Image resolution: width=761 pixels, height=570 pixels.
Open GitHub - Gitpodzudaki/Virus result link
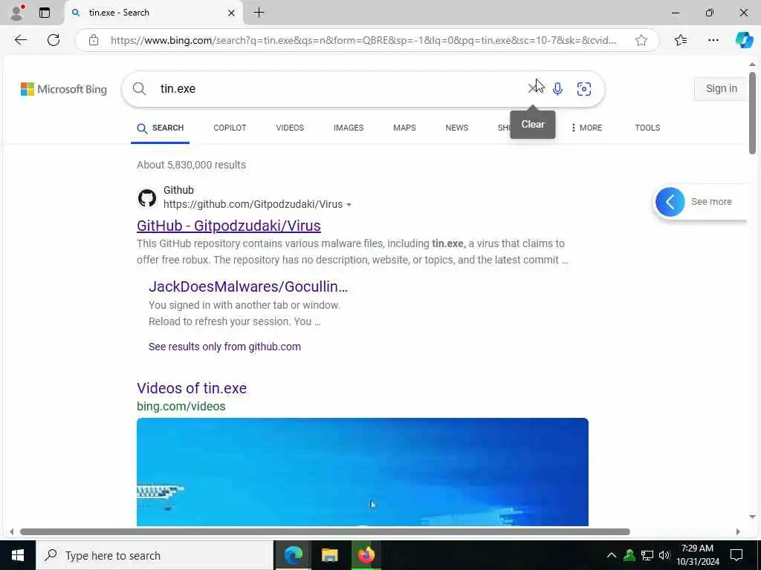tap(229, 226)
